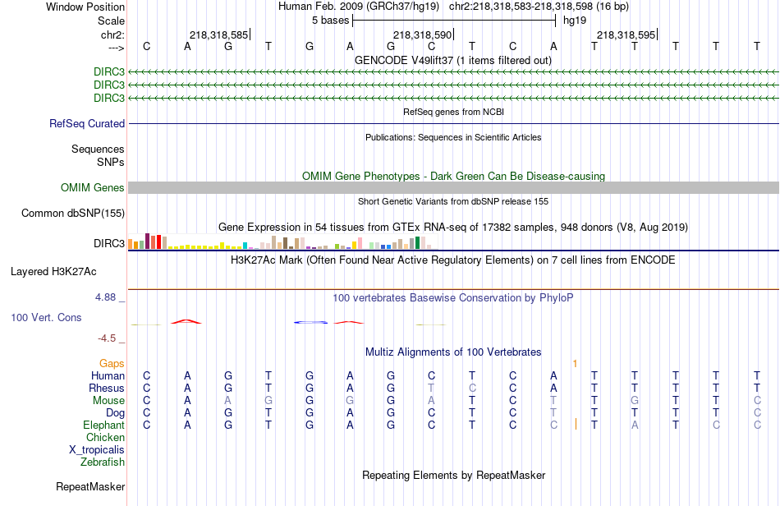Open OMIM Gene Phenotypes track title
This screenshot has width=780, height=506.
(x=453, y=176)
